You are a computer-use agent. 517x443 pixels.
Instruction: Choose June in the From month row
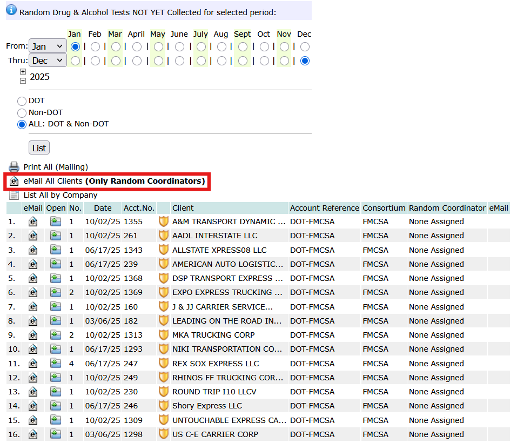pyautogui.click(x=180, y=47)
